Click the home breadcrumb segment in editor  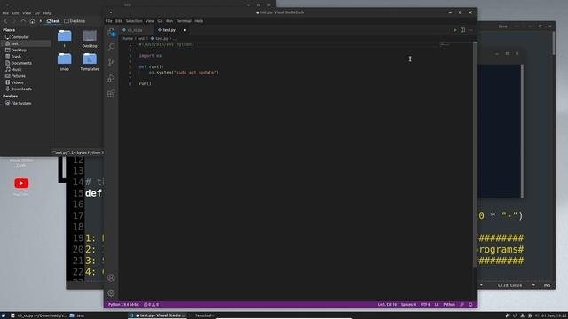(x=128, y=38)
